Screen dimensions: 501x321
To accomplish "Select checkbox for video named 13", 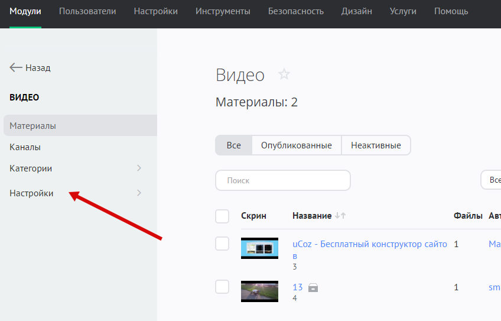I will pos(222,287).
